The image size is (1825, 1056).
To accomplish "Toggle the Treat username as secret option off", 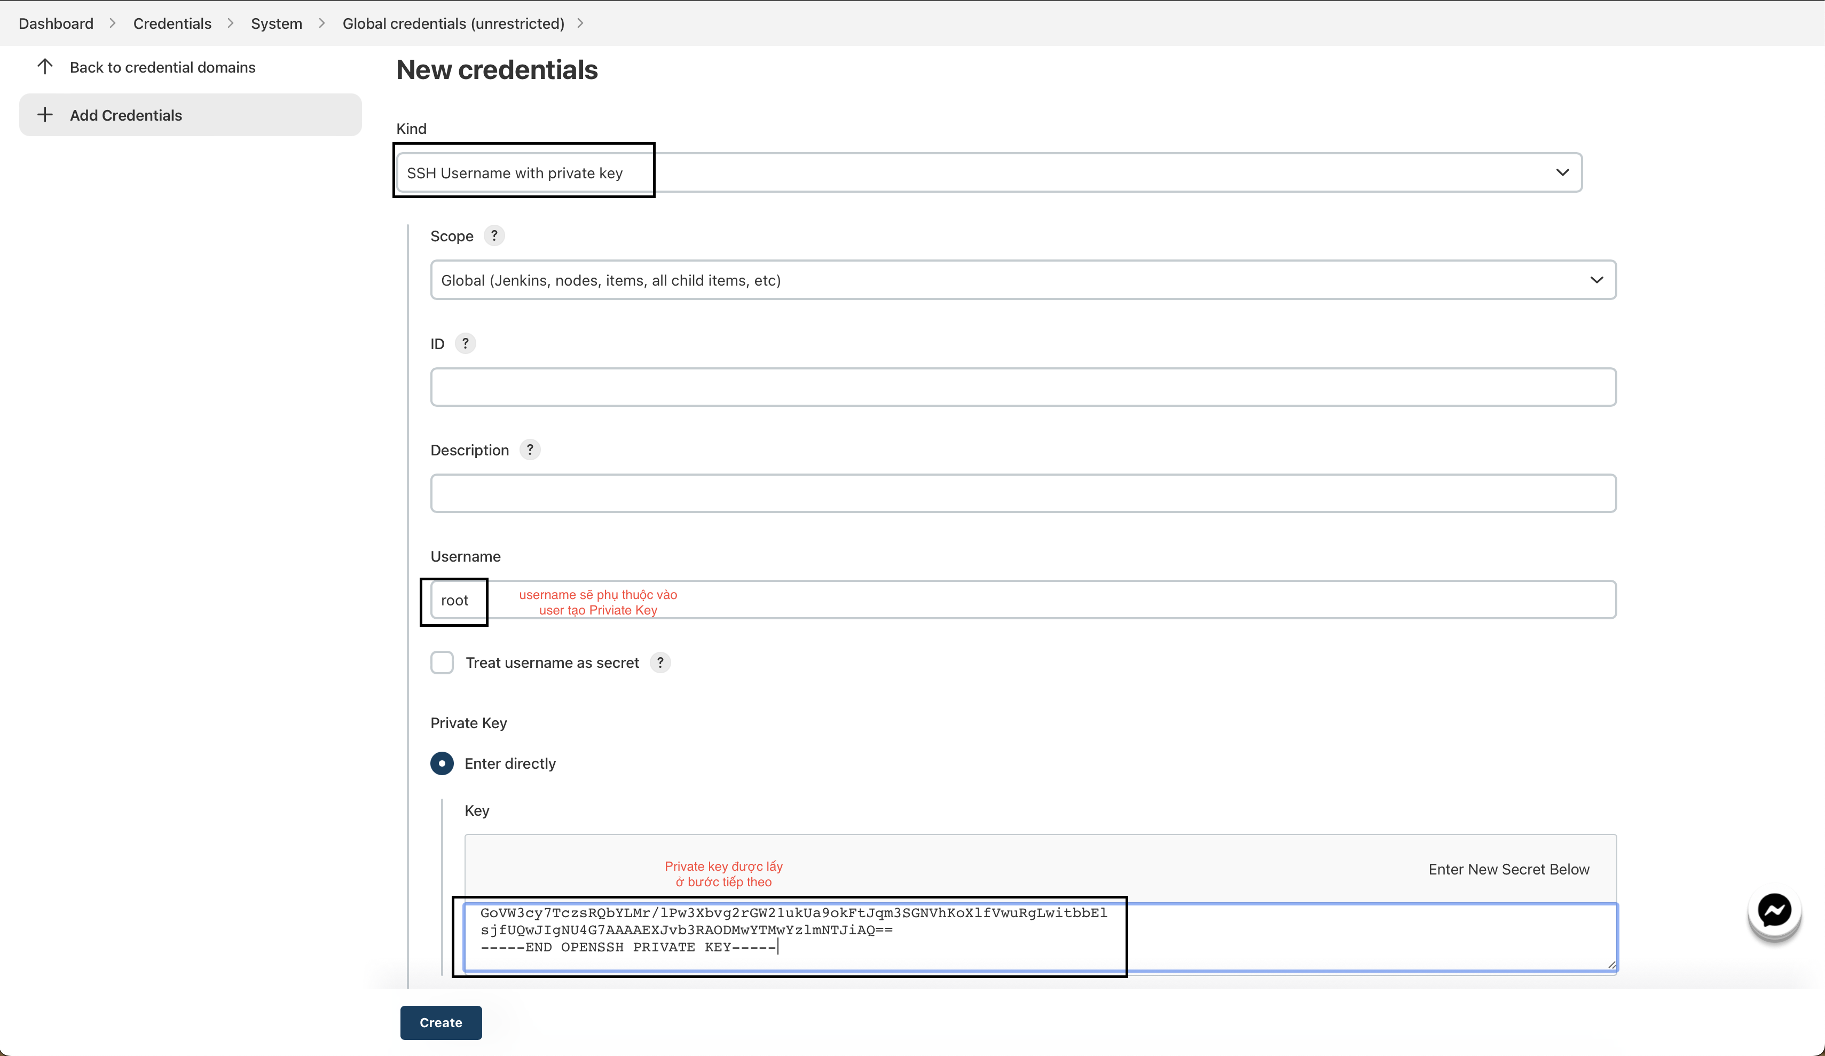I will click(x=442, y=662).
